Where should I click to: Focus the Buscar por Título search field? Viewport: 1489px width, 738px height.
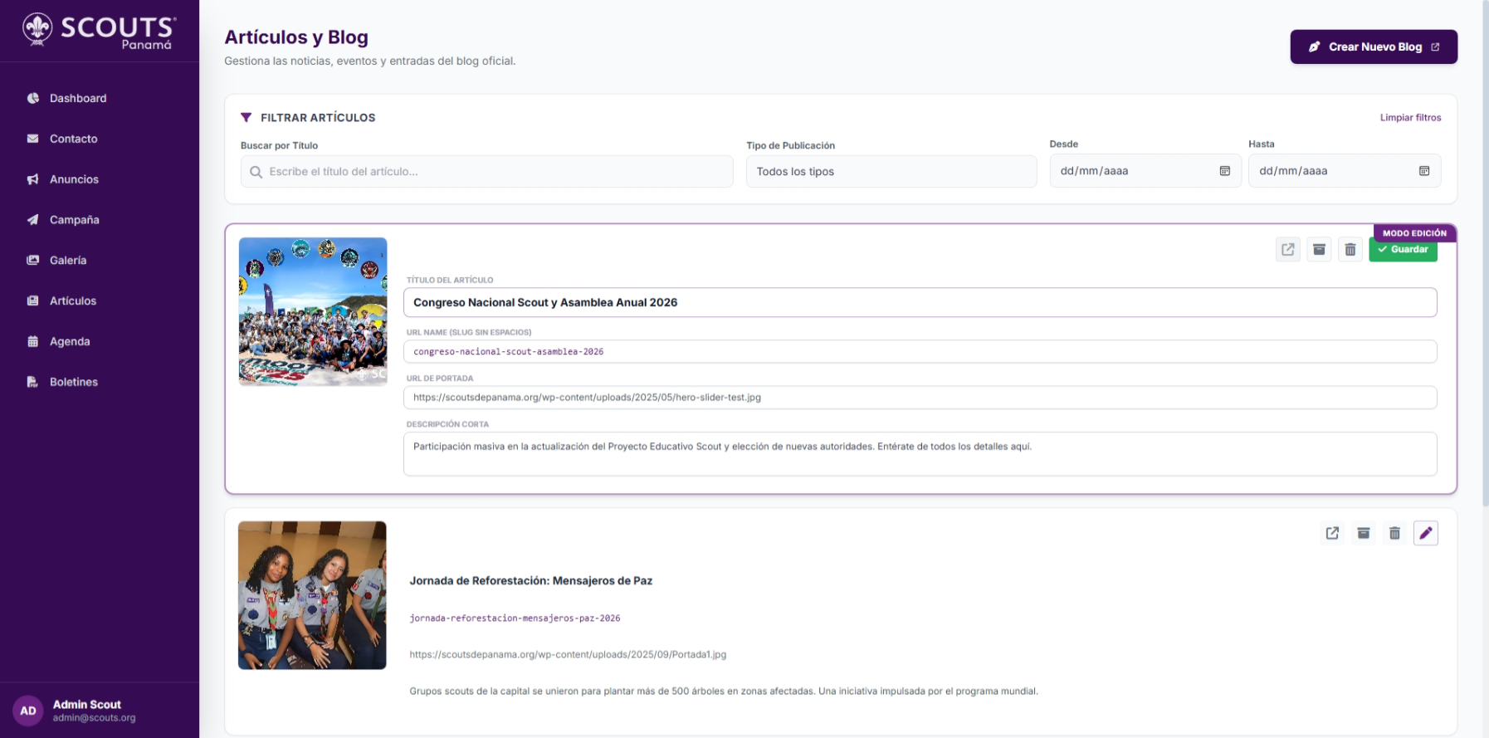[487, 171]
